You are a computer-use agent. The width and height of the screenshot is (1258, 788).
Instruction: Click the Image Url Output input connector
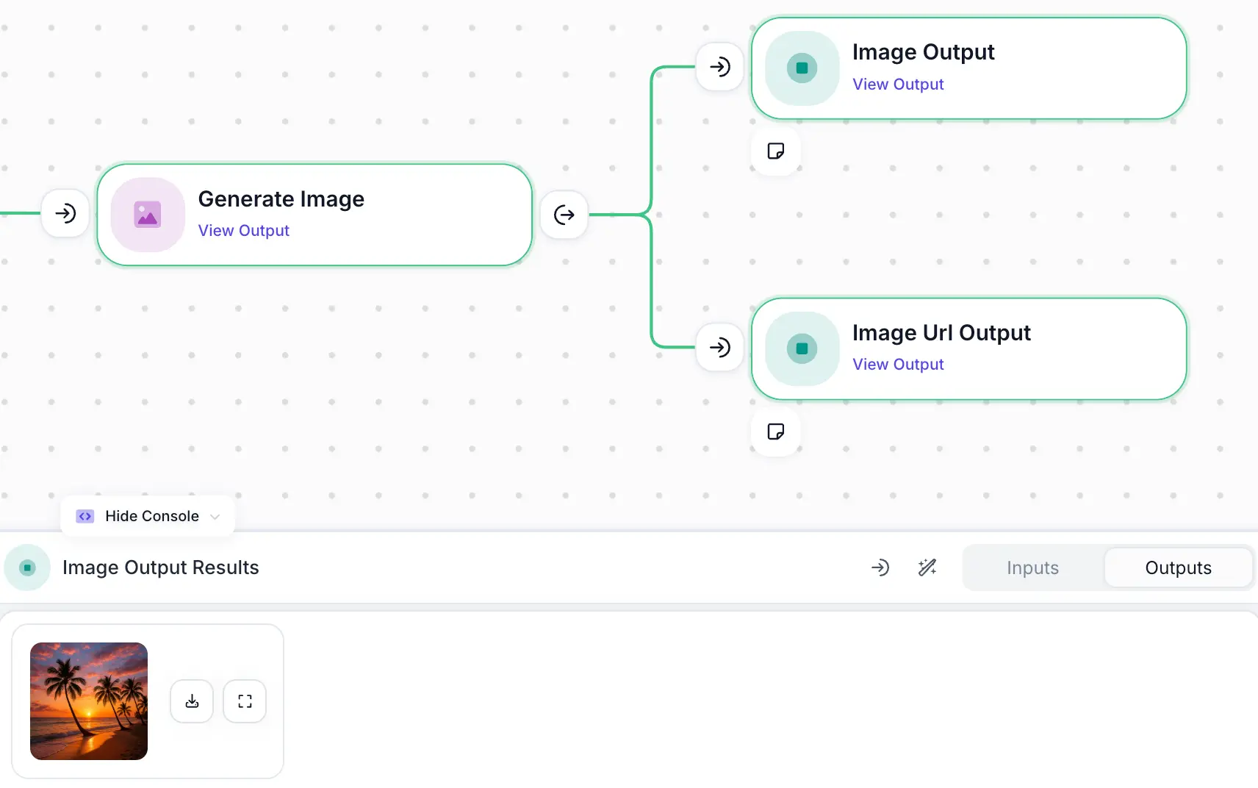coord(720,347)
